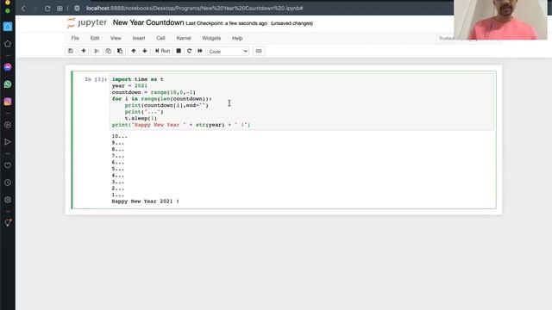
Task: Open the home icon in Opera sidebar
Action: click(8, 27)
